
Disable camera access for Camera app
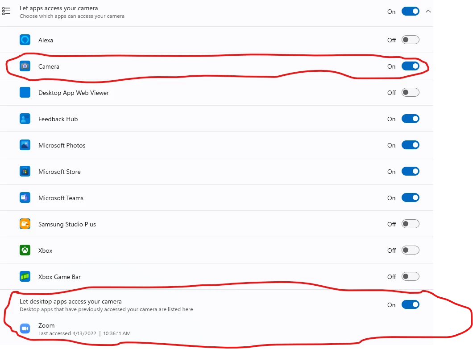coord(410,66)
